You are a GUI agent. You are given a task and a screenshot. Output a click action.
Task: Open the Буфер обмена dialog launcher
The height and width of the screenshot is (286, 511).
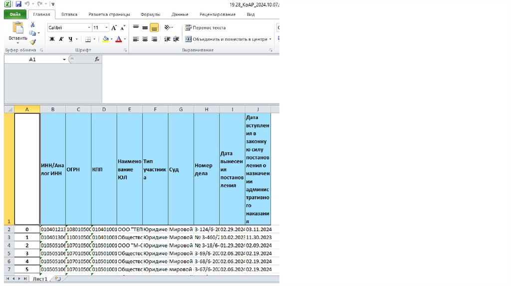click(41, 50)
